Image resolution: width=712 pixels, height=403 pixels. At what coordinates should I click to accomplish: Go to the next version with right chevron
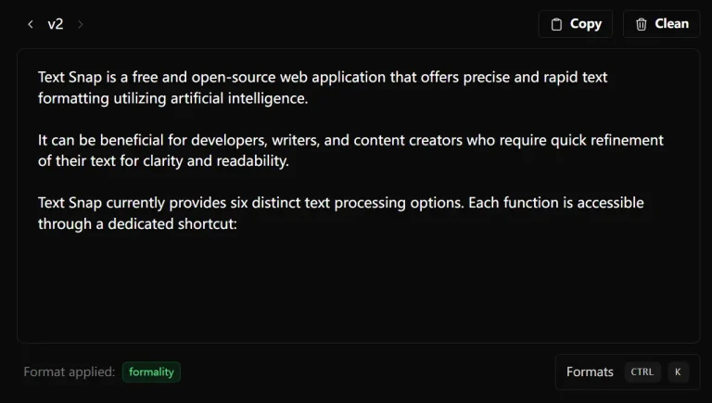click(x=81, y=24)
